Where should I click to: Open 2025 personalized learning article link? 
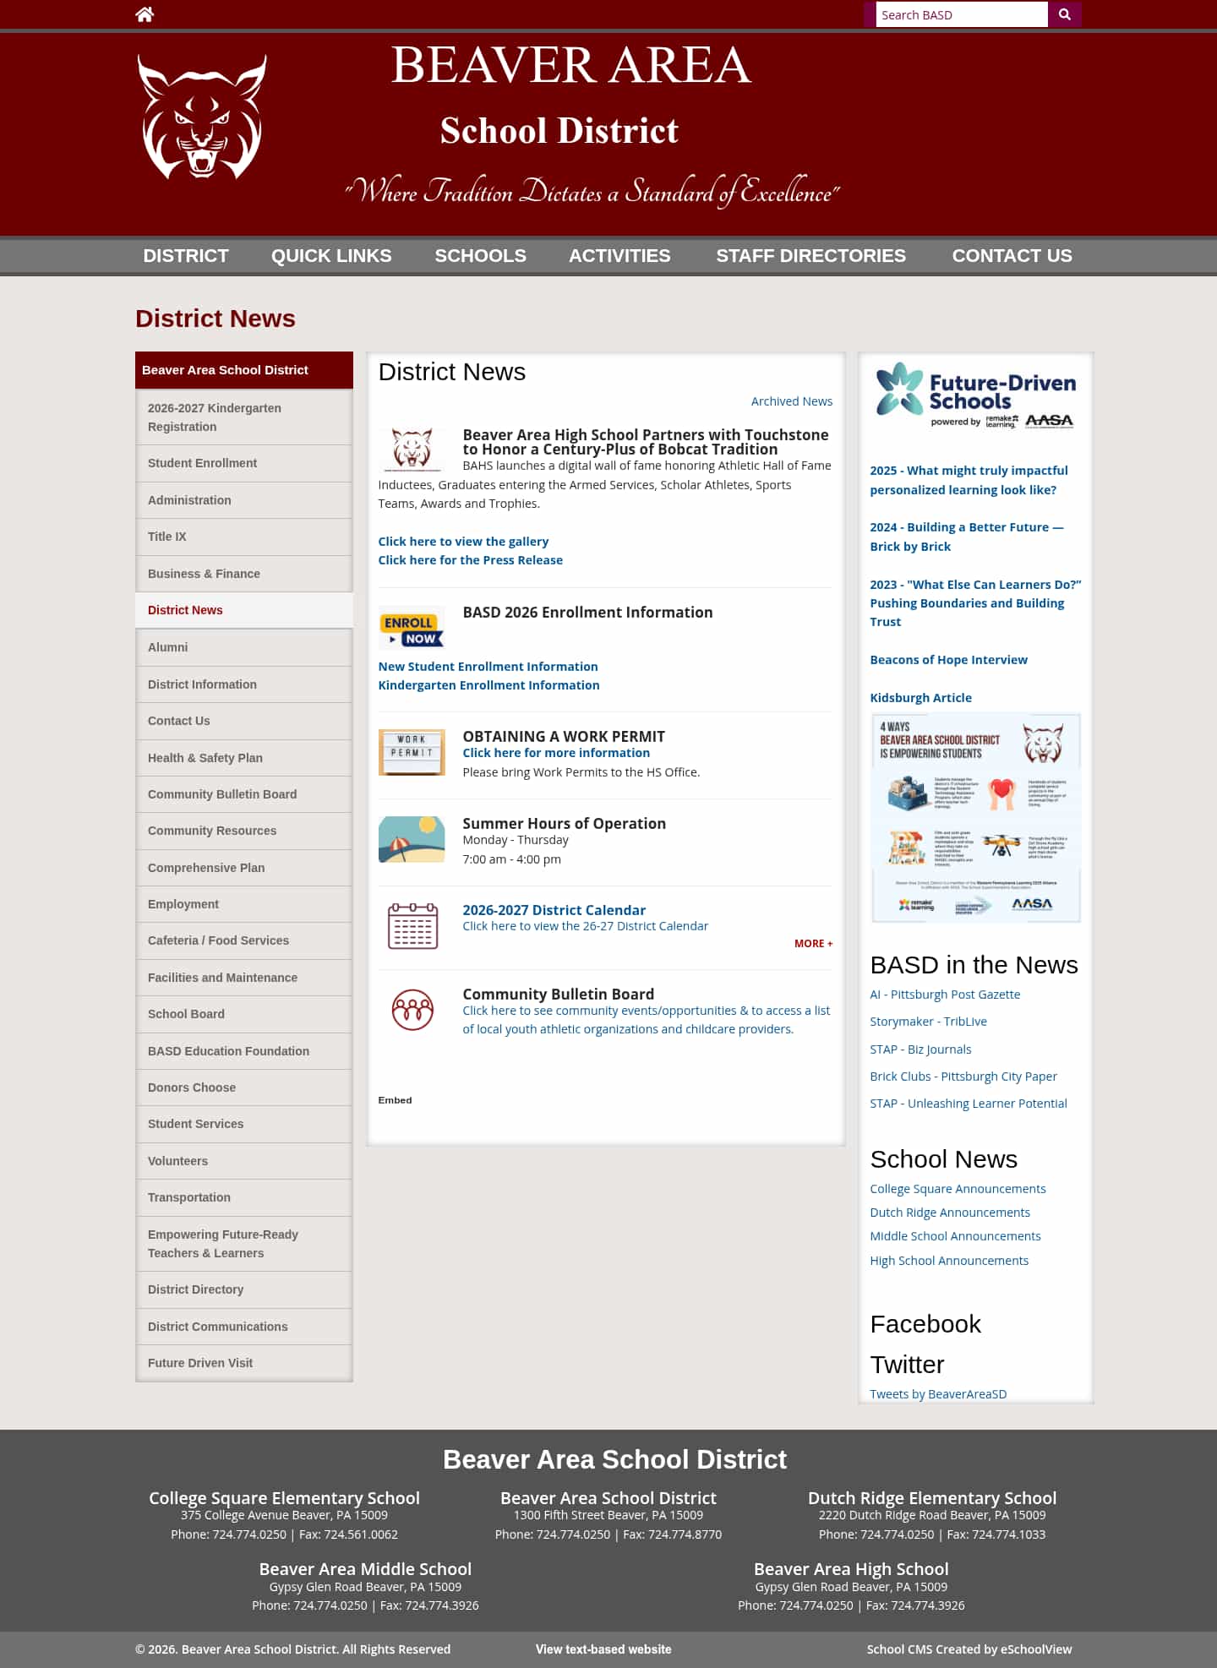969,480
